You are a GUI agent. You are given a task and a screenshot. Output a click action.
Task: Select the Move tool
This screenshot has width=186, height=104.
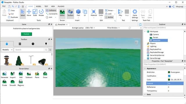(x=29, y=13)
